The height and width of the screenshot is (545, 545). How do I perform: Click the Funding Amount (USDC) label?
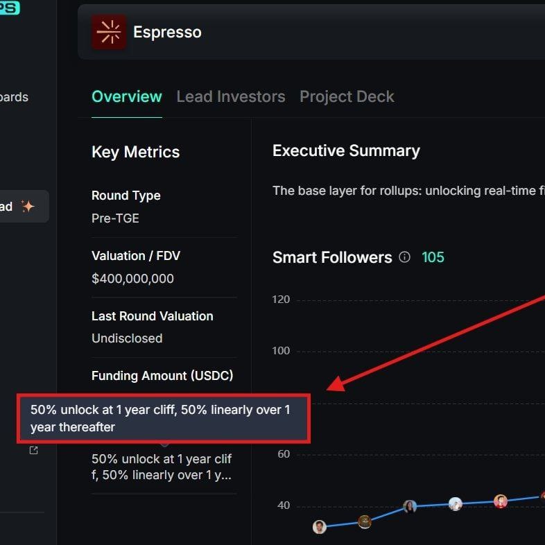pos(162,376)
